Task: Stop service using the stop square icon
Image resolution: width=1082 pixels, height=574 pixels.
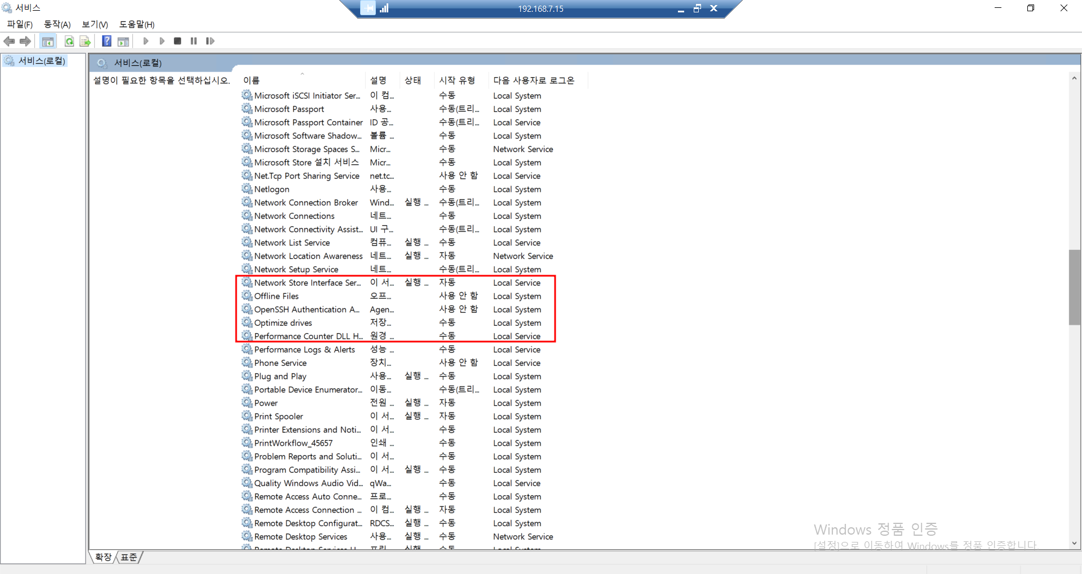Action: tap(178, 41)
